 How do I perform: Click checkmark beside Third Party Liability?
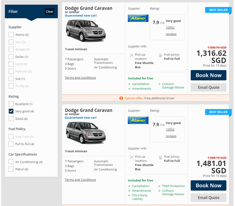129,195
